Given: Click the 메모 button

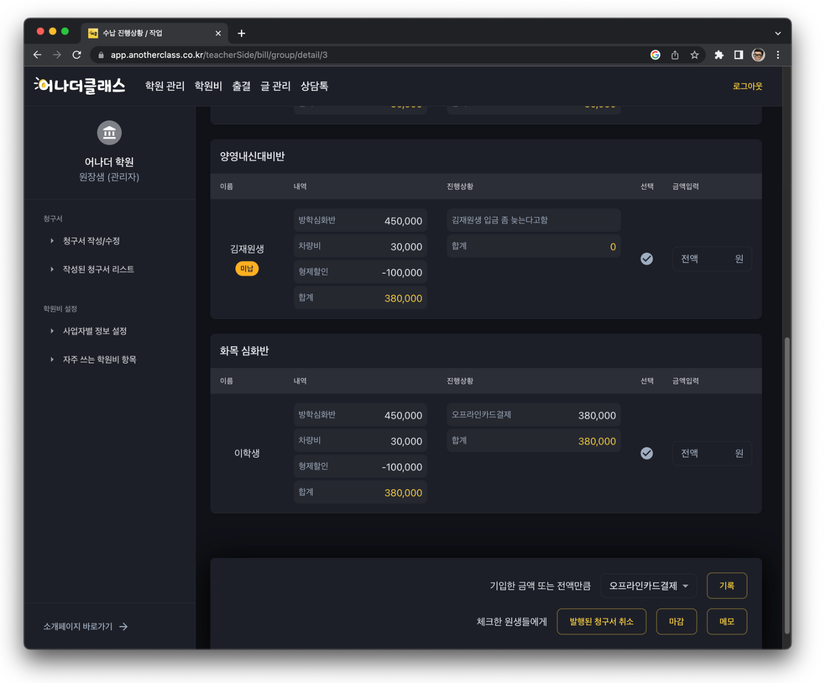Looking at the screenshot, I should pyautogui.click(x=727, y=621).
